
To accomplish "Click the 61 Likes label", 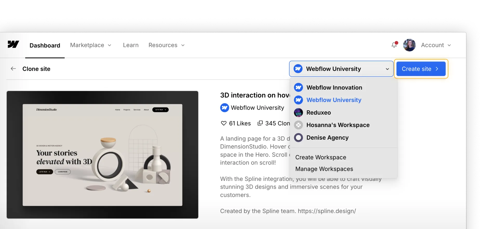I will 240,123.
